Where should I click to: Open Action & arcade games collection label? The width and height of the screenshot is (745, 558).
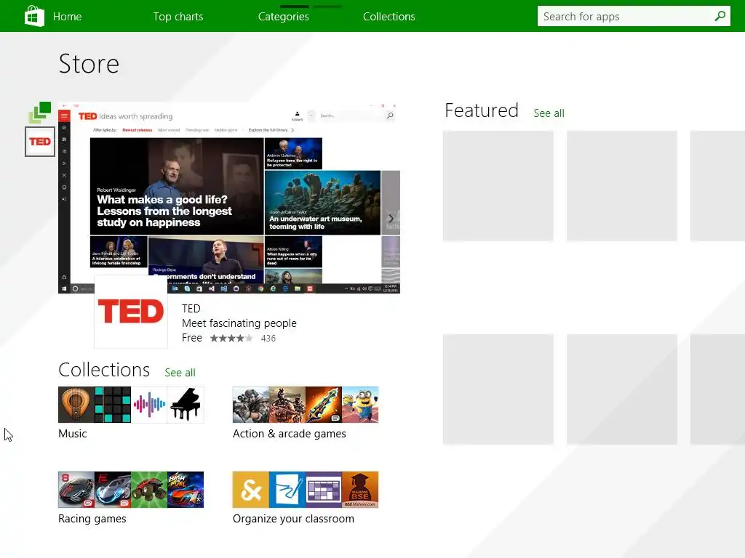tap(290, 434)
